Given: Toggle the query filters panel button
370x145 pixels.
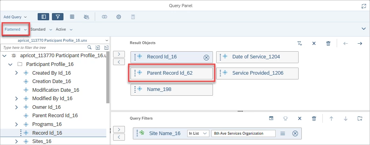Looking at the screenshot, I should tap(58, 17).
